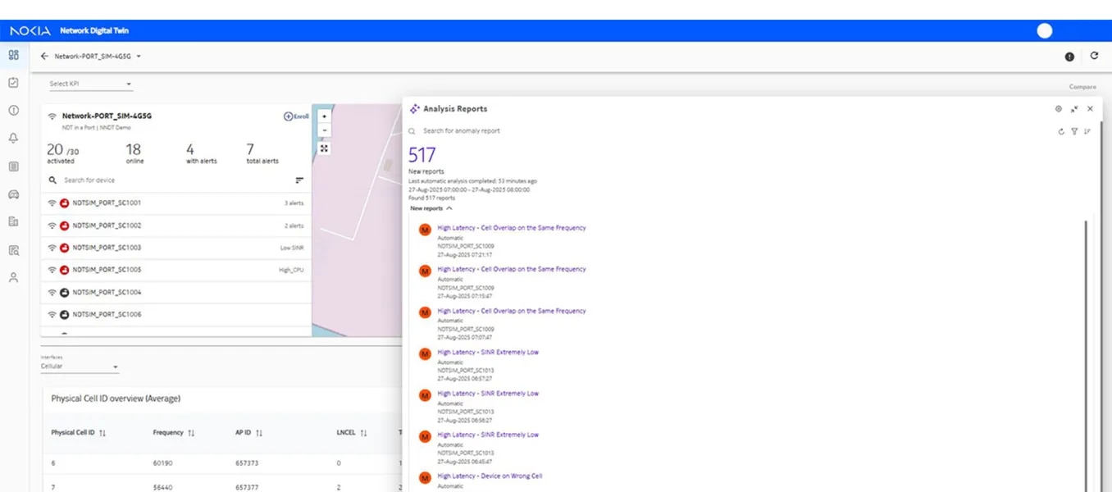1112x492 pixels.
Task: Collapse the New reports section
Action: tap(449, 208)
